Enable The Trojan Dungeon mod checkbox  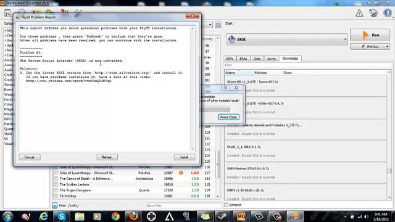(56, 191)
